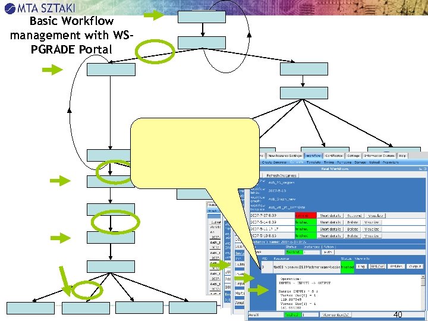Show short details for the 2007-5-14 8:39 instance

pos(330,222)
